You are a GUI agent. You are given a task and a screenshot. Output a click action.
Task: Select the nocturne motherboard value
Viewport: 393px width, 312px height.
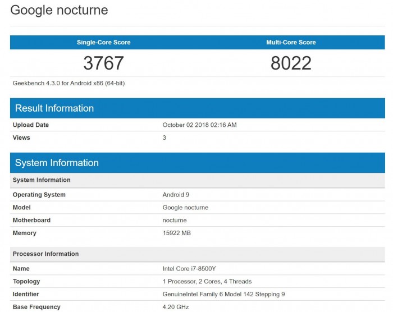(x=175, y=221)
